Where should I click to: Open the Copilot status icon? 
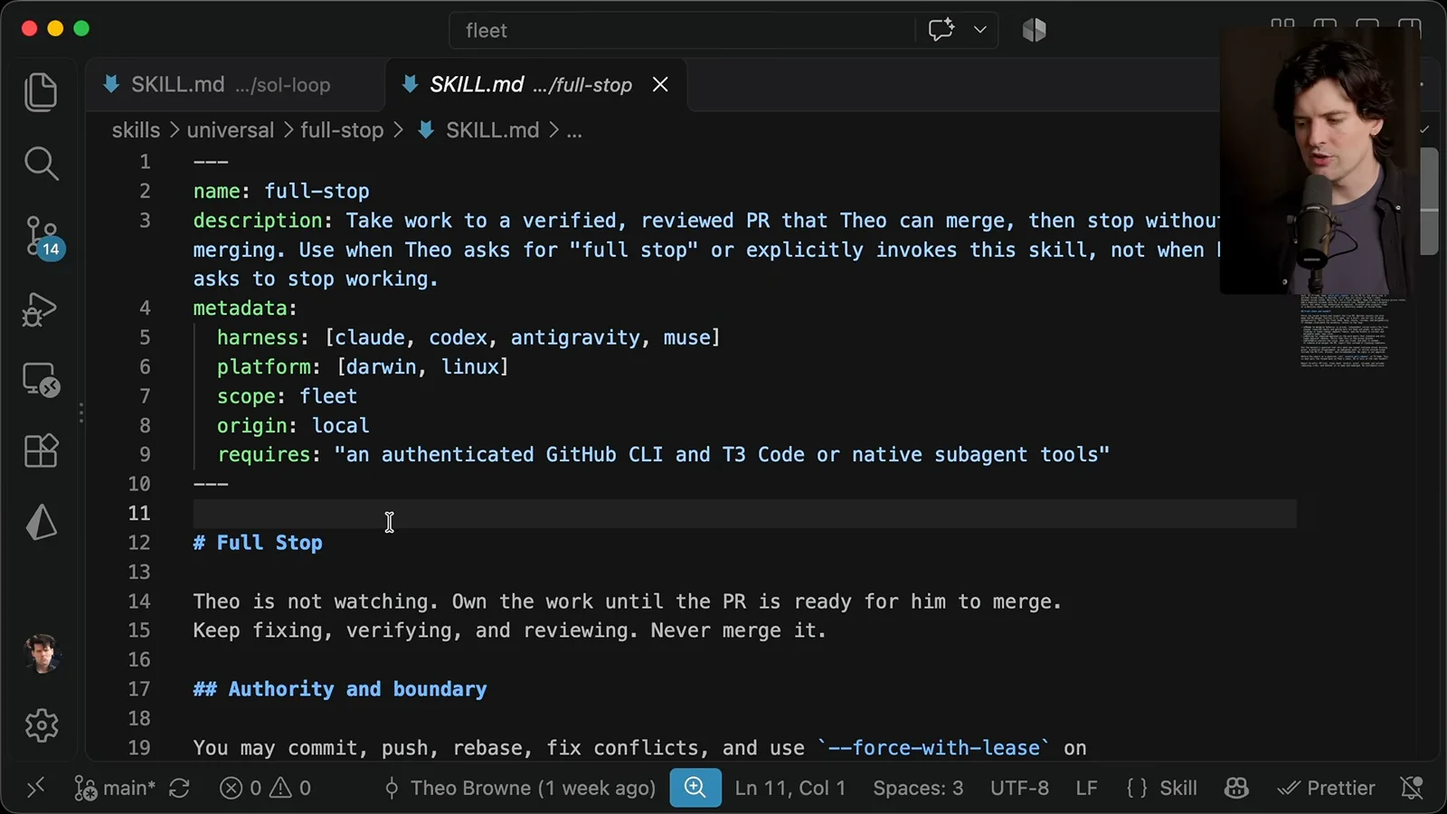coord(1236,788)
